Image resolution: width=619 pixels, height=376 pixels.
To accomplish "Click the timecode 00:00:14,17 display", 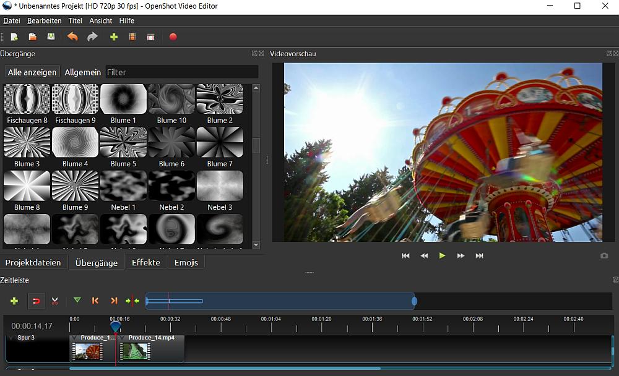I will point(32,327).
